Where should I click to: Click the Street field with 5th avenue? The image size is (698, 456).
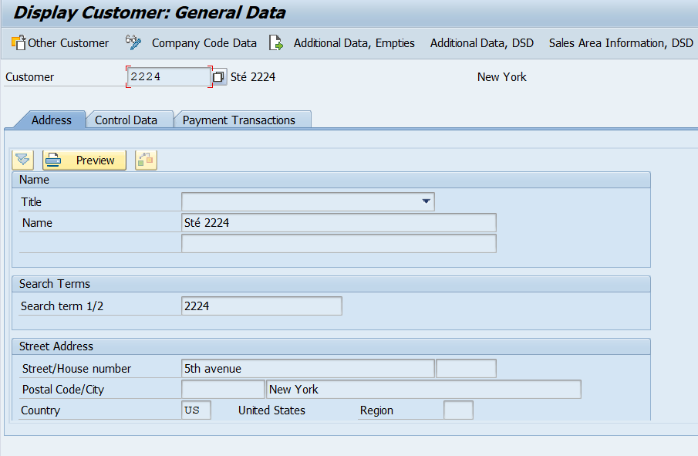coord(308,368)
